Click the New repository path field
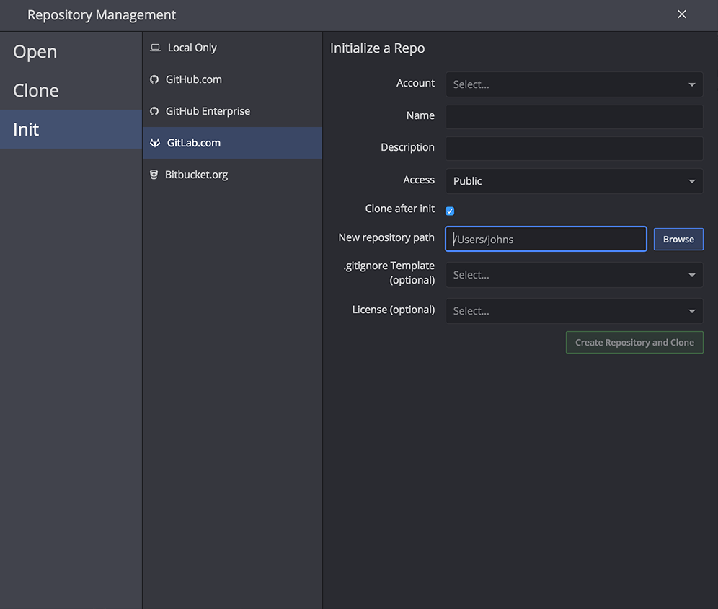This screenshot has height=609, width=718. (x=546, y=240)
